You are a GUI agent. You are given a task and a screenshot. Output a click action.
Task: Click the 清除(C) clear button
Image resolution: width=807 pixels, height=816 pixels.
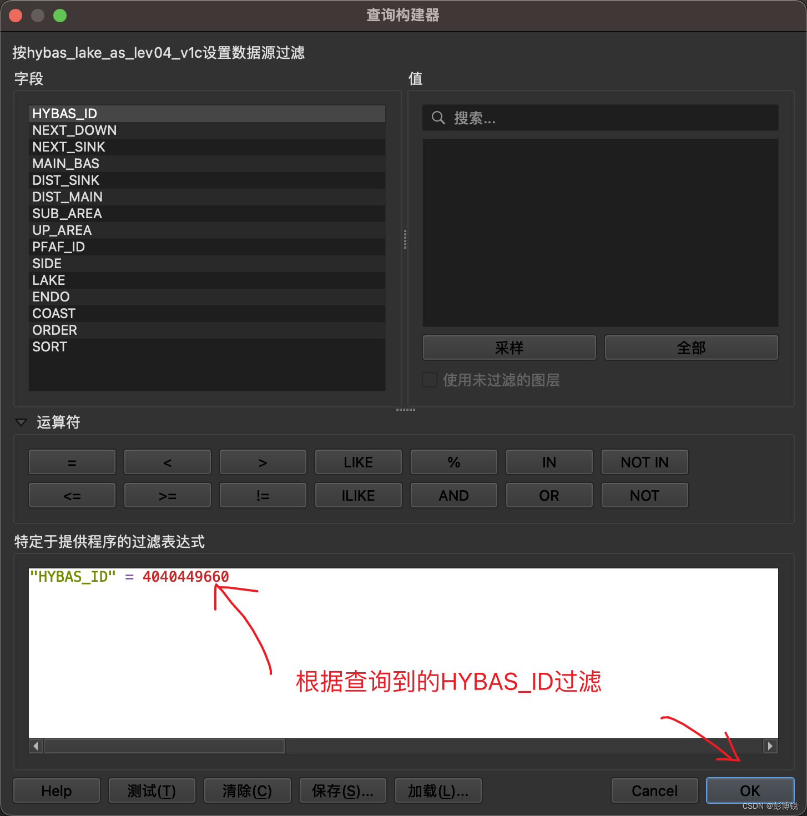[247, 790]
